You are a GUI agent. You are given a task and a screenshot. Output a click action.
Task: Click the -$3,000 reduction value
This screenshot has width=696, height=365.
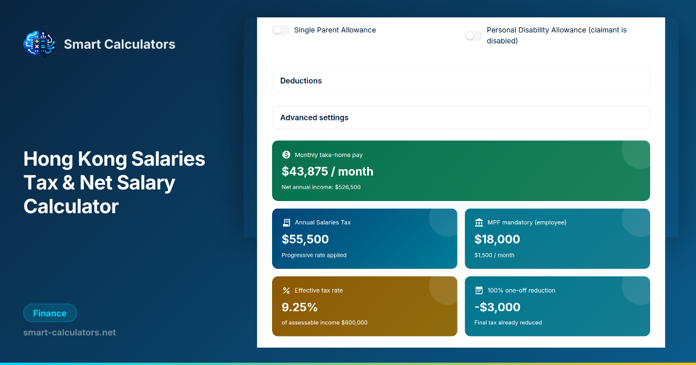tap(497, 307)
